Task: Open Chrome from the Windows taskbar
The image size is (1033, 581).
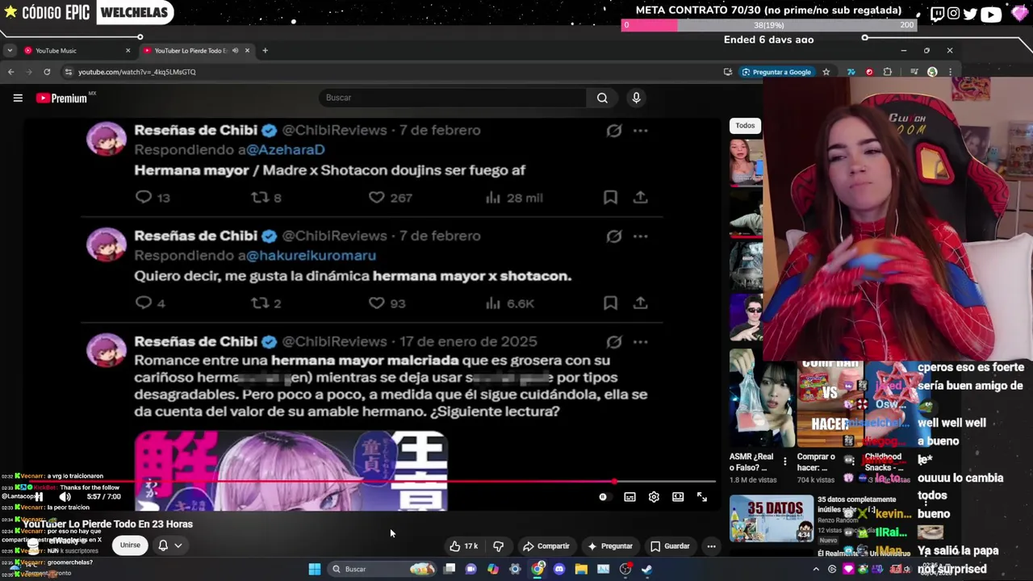Action: tap(537, 569)
